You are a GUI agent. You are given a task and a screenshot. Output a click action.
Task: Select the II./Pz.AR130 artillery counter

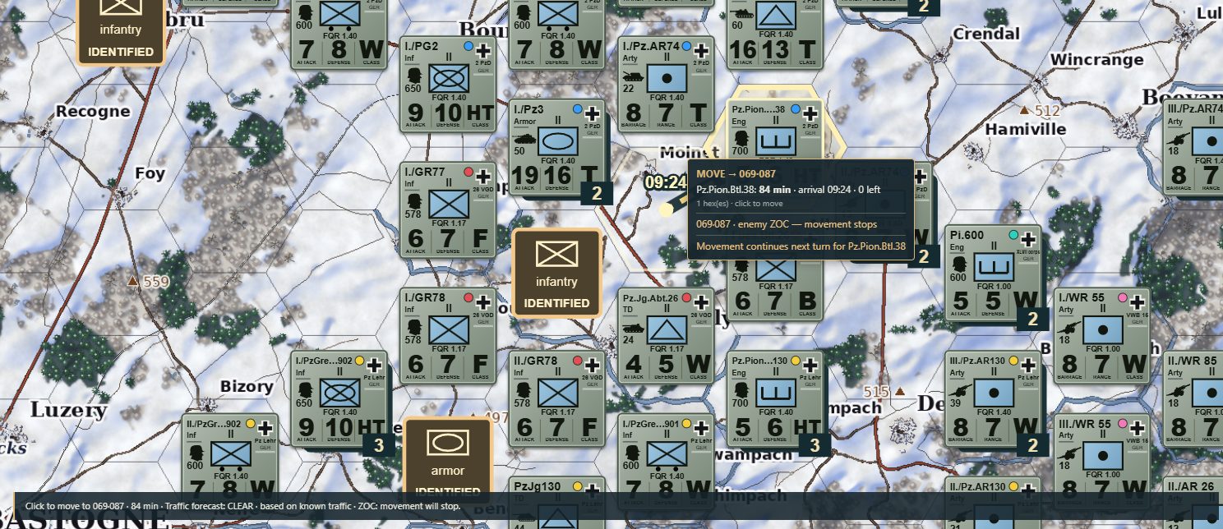click(x=992, y=503)
